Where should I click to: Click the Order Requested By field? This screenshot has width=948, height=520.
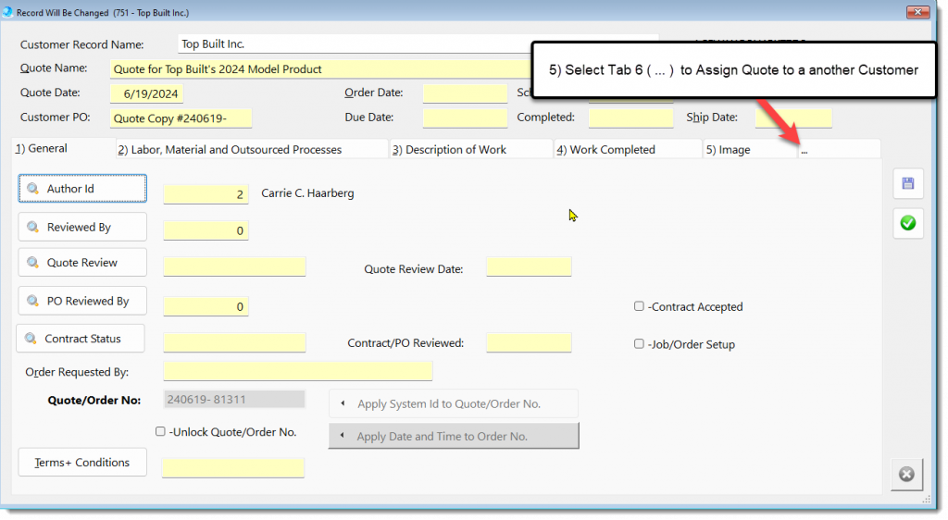[x=298, y=371]
